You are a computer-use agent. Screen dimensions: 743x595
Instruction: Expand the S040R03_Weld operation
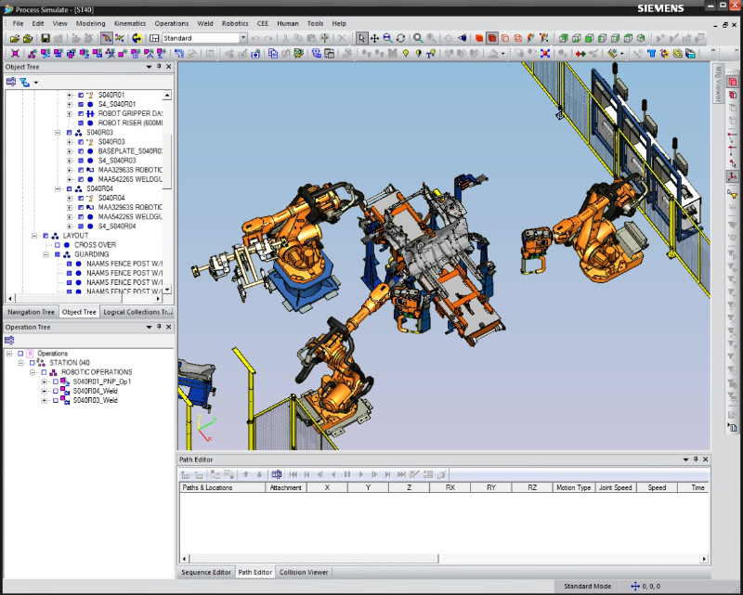[44, 401]
